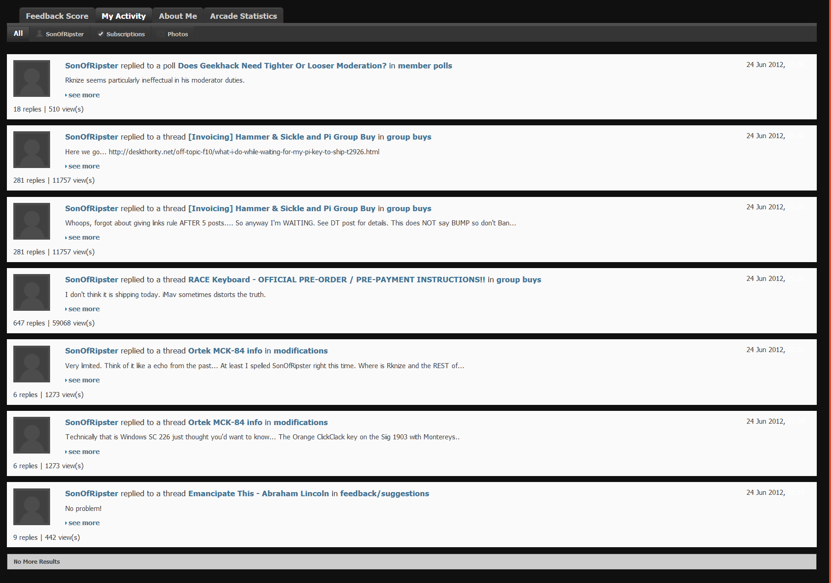This screenshot has height=583, width=831.
Task: Open the 'feedback/suggestions' forum link
Action: pos(384,493)
